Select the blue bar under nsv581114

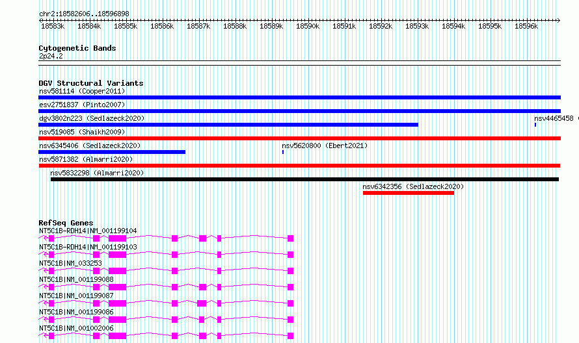[x=299, y=97]
